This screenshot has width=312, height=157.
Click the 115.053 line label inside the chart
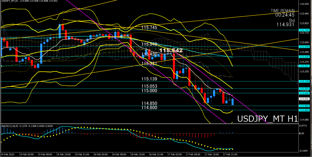[x=149, y=86]
